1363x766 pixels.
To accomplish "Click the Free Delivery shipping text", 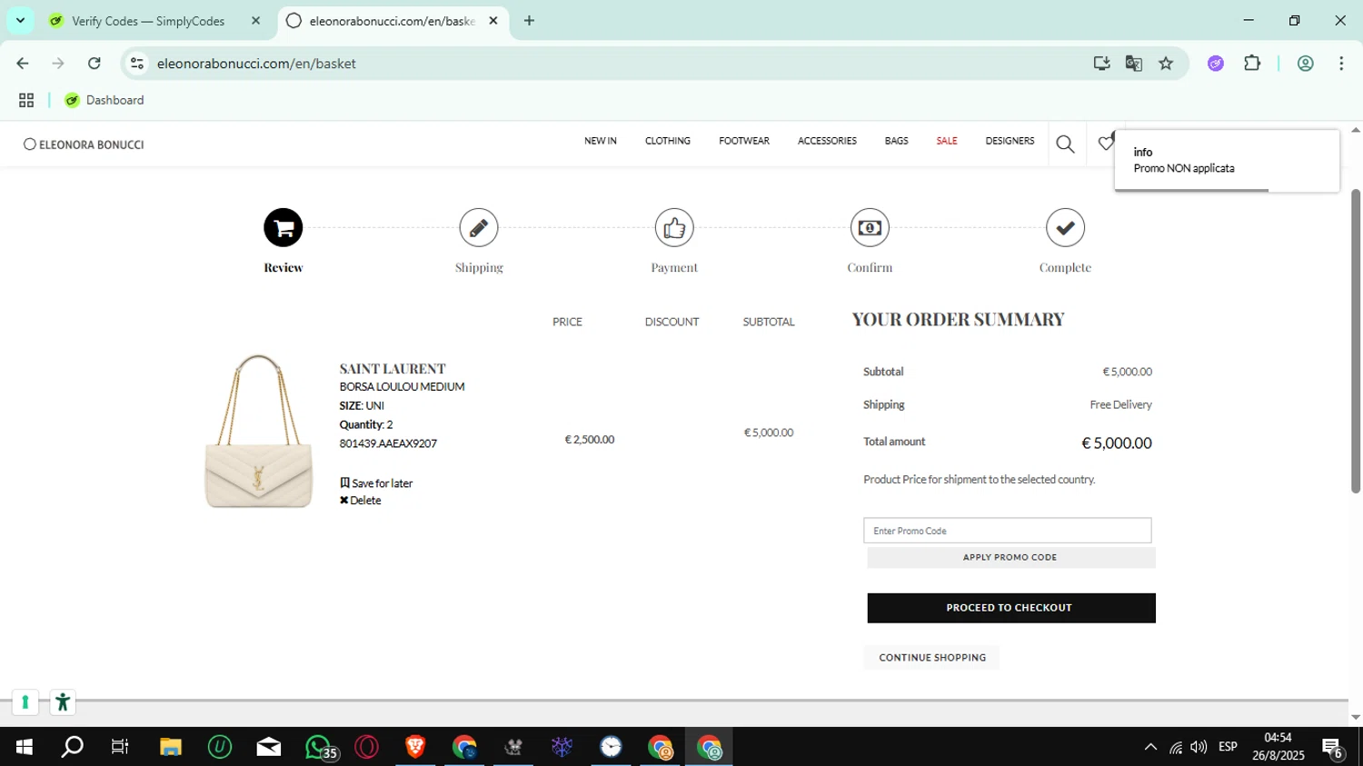I will point(1120,404).
